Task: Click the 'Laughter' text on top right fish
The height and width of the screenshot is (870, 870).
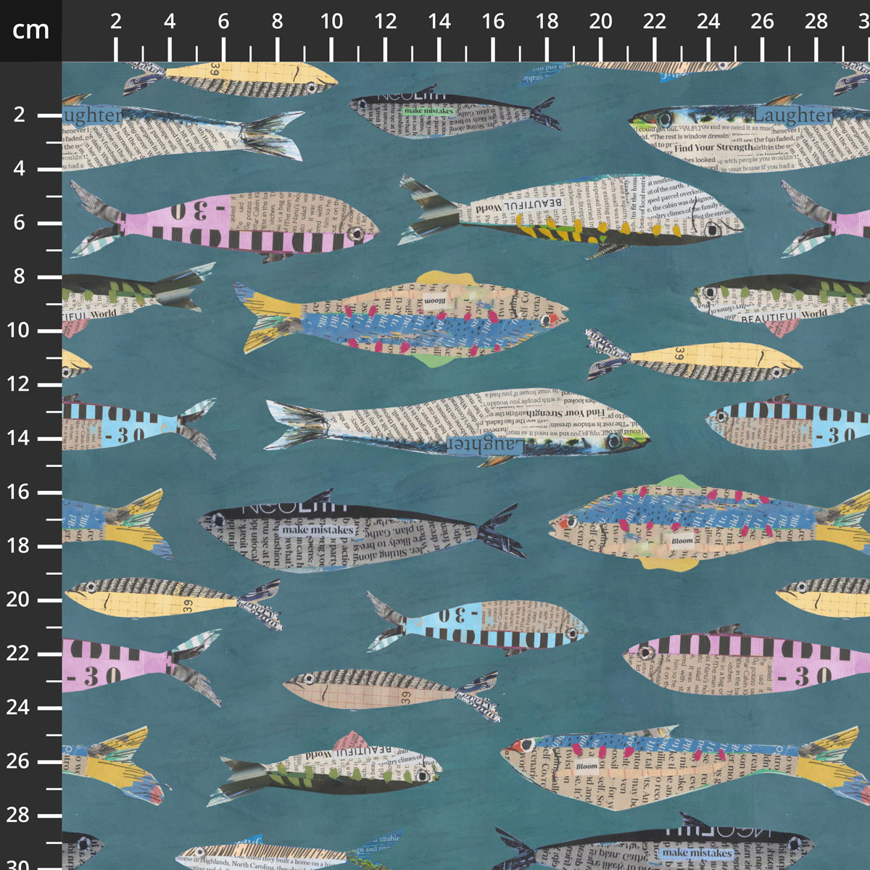Action: (792, 115)
